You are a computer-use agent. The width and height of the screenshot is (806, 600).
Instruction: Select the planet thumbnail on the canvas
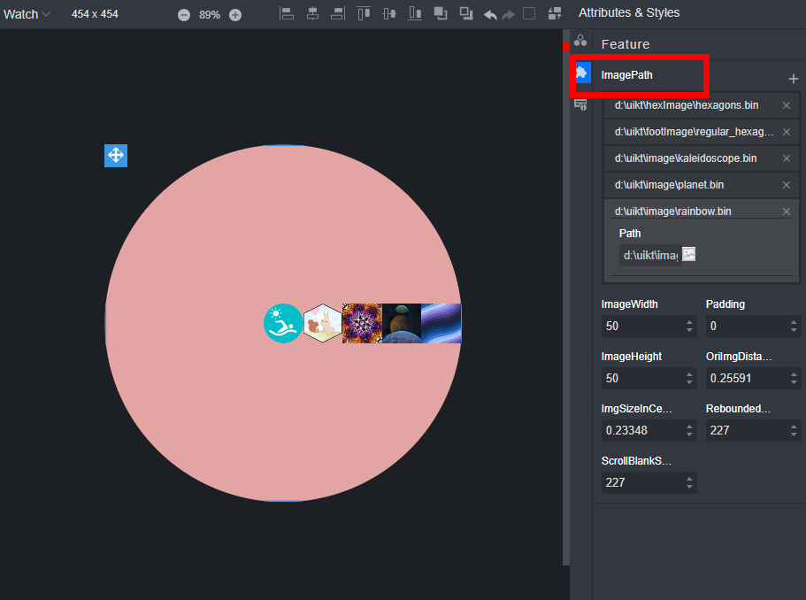(x=401, y=324)
